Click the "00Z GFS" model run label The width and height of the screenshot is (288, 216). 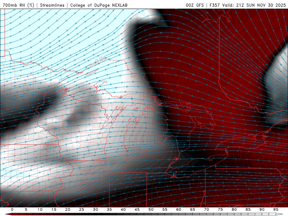[x=195, y=5]
